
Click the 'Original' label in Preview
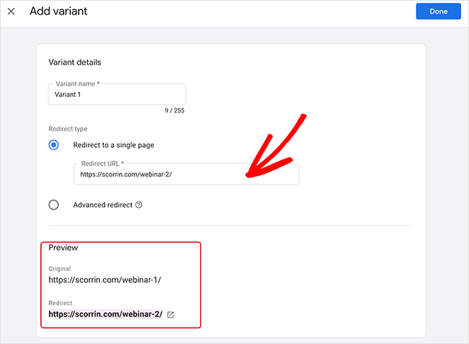(60, 269)
